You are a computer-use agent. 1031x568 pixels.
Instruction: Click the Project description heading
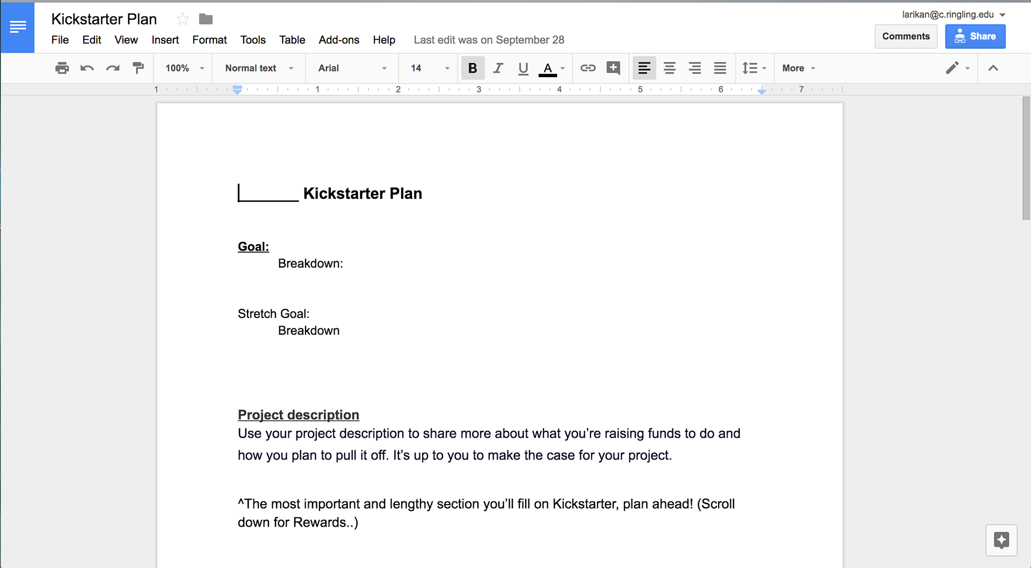[299, 415]
